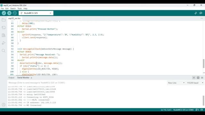The image size is (205, 115).
Task: Clear output icon in Serial Monitor panel
Action: coord(202,78)
